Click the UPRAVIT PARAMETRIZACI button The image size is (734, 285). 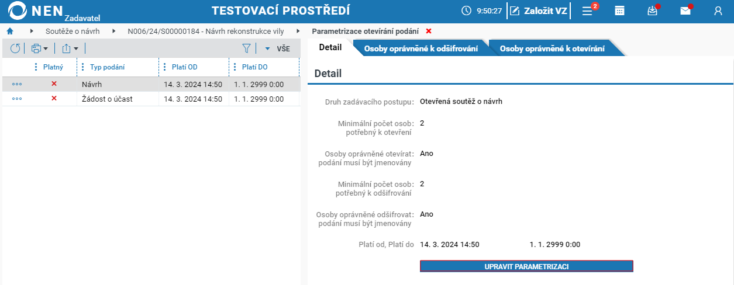coord(526,266)
